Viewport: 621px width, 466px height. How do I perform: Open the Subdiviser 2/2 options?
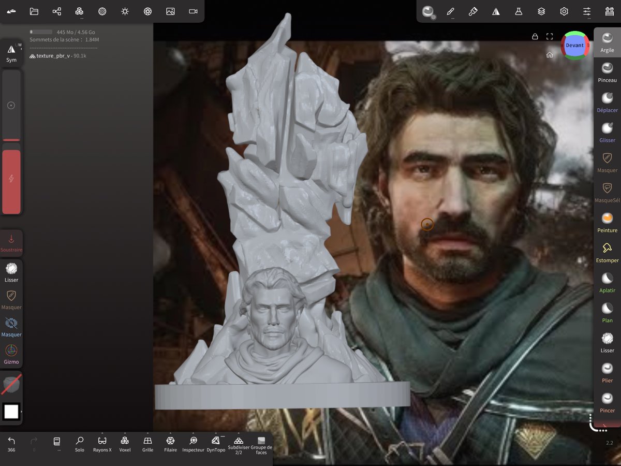pos(239,445)
